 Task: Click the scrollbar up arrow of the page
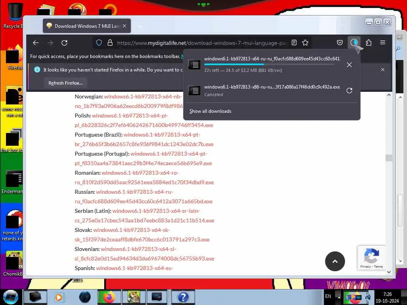(x=389, y=95)
